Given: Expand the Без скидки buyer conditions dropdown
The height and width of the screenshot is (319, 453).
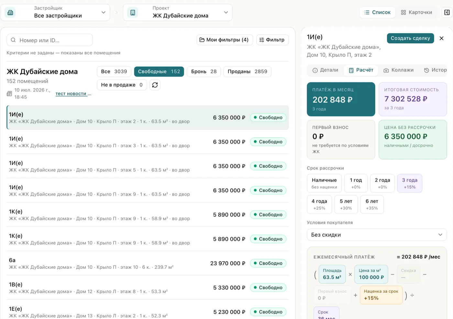Looking at the screenshot, I should 377,235.
